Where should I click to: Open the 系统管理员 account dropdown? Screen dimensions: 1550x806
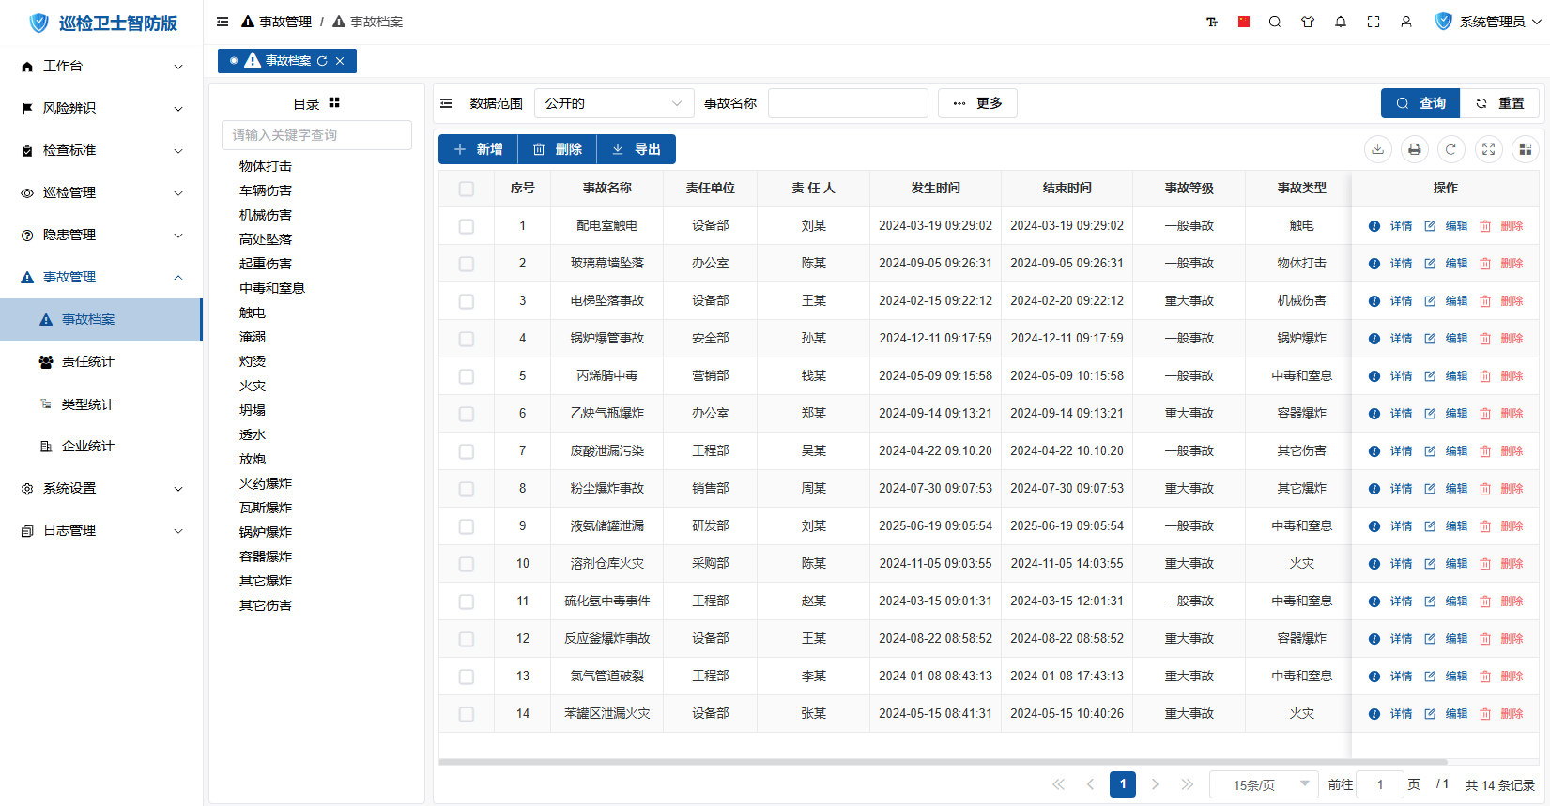point(1489,22)
